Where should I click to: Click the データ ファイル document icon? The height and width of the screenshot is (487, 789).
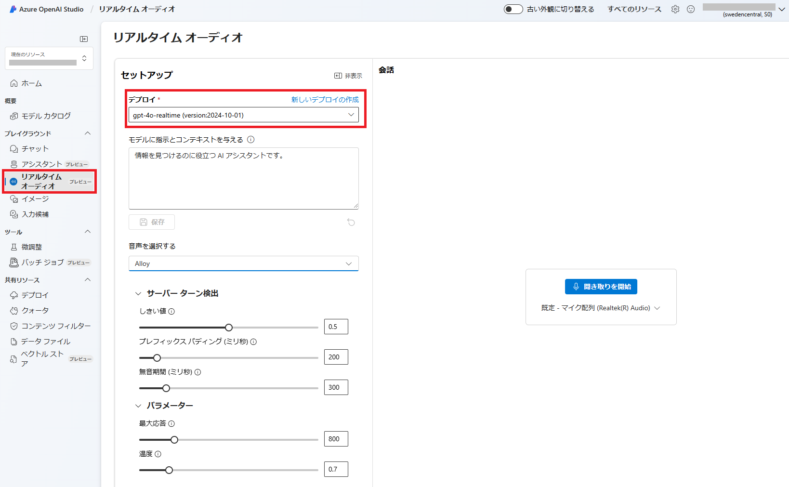pyautogui.click(x=14, y=342)
